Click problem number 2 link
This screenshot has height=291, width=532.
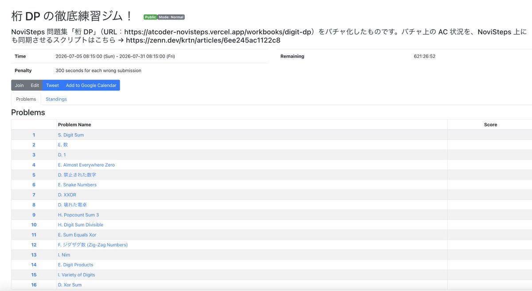coord(34,145)
